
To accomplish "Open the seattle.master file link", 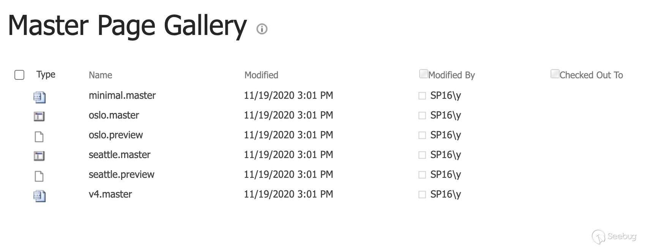I will 119,155.
